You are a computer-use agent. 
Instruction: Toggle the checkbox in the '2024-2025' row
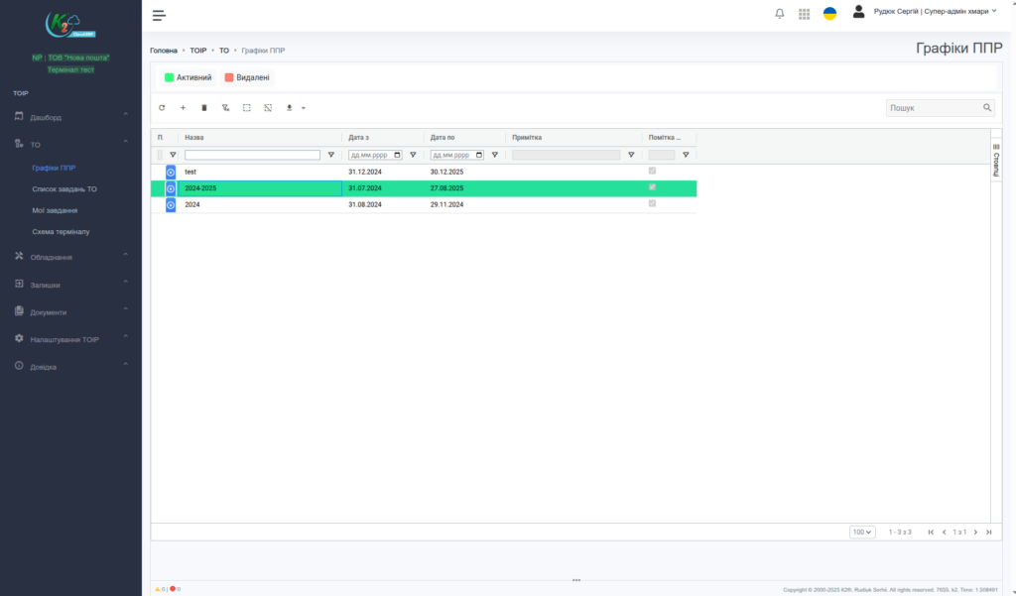click(x=652, y=187)
